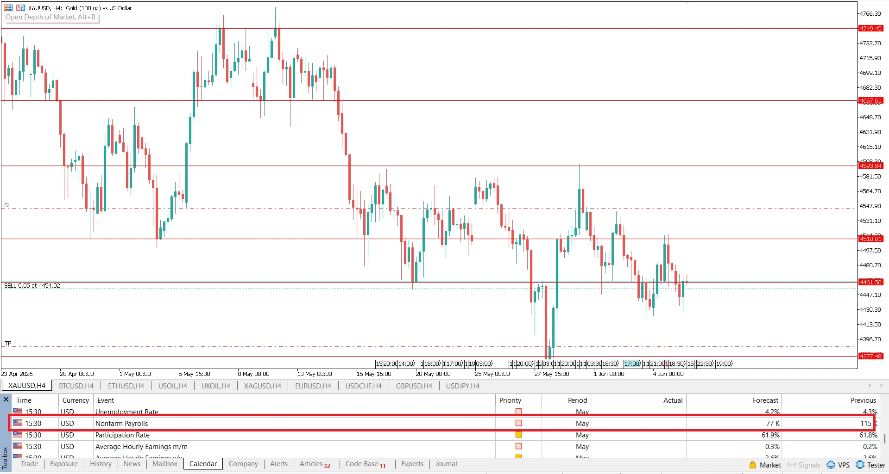Click the vertical Toolbox label
Viewport: 889px width, 474px height.
click(x=5, y=458)
